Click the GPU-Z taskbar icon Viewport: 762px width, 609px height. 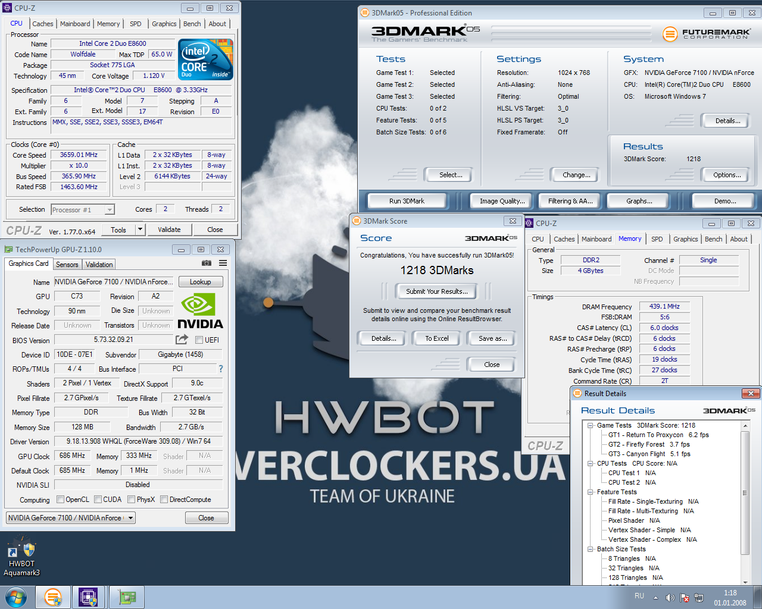(x=127, y=597)
